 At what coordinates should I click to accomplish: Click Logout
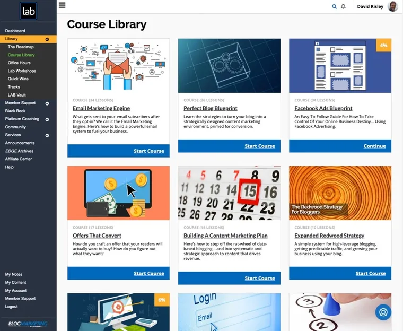click(x=11, y=307)
